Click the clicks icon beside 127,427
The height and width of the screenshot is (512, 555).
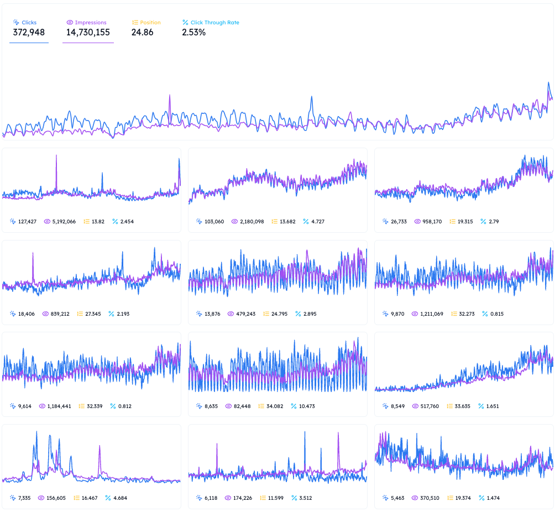point(13,221)
